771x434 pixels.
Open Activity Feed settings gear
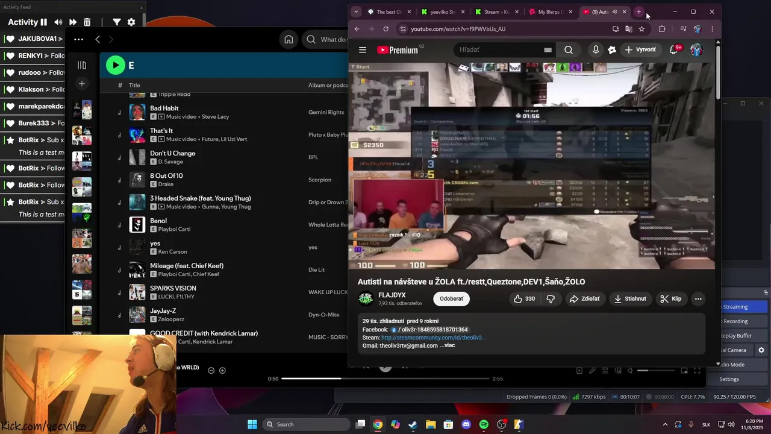131,22
